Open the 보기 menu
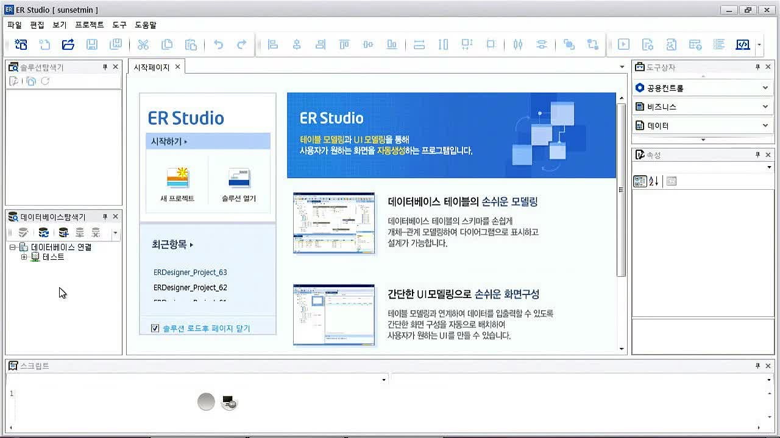This screenshot has height=438, width=780. 60,25
